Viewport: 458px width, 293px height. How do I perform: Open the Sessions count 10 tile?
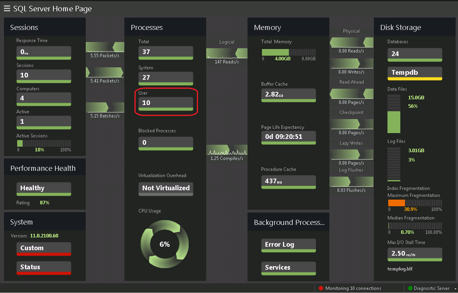[44, 76]
